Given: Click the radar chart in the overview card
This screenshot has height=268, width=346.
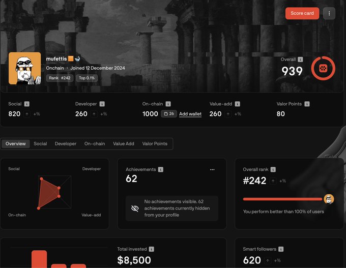Looking at the screenshot, I should coord(55,192).
